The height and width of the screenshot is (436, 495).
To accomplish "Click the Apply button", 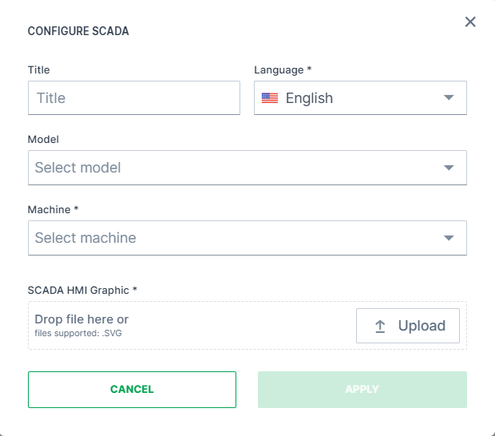I will tap(362, 390).
